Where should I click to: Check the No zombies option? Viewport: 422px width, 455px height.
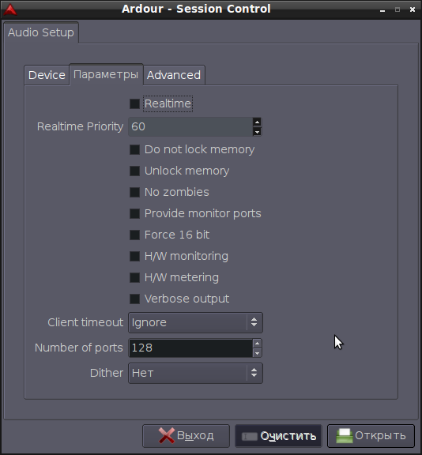tap(134, 192)
